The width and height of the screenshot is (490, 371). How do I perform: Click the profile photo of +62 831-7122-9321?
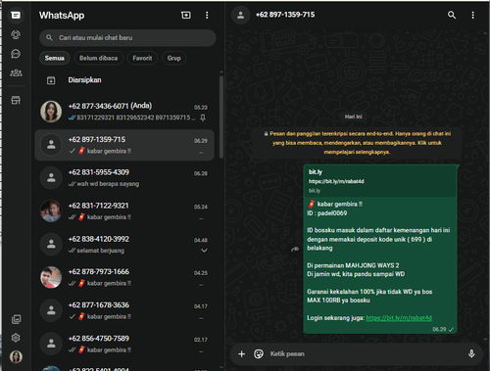click(51, 211)
